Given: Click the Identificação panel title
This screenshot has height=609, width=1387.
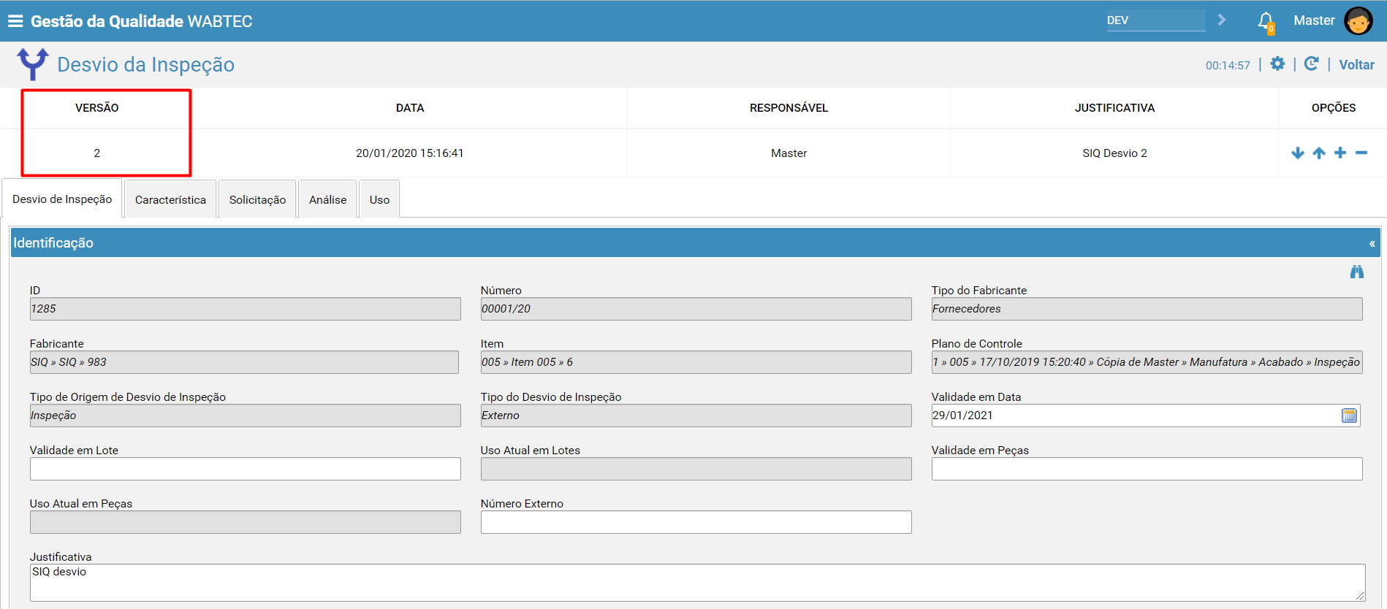Looking at the screenshot, I should click(53, 243).
